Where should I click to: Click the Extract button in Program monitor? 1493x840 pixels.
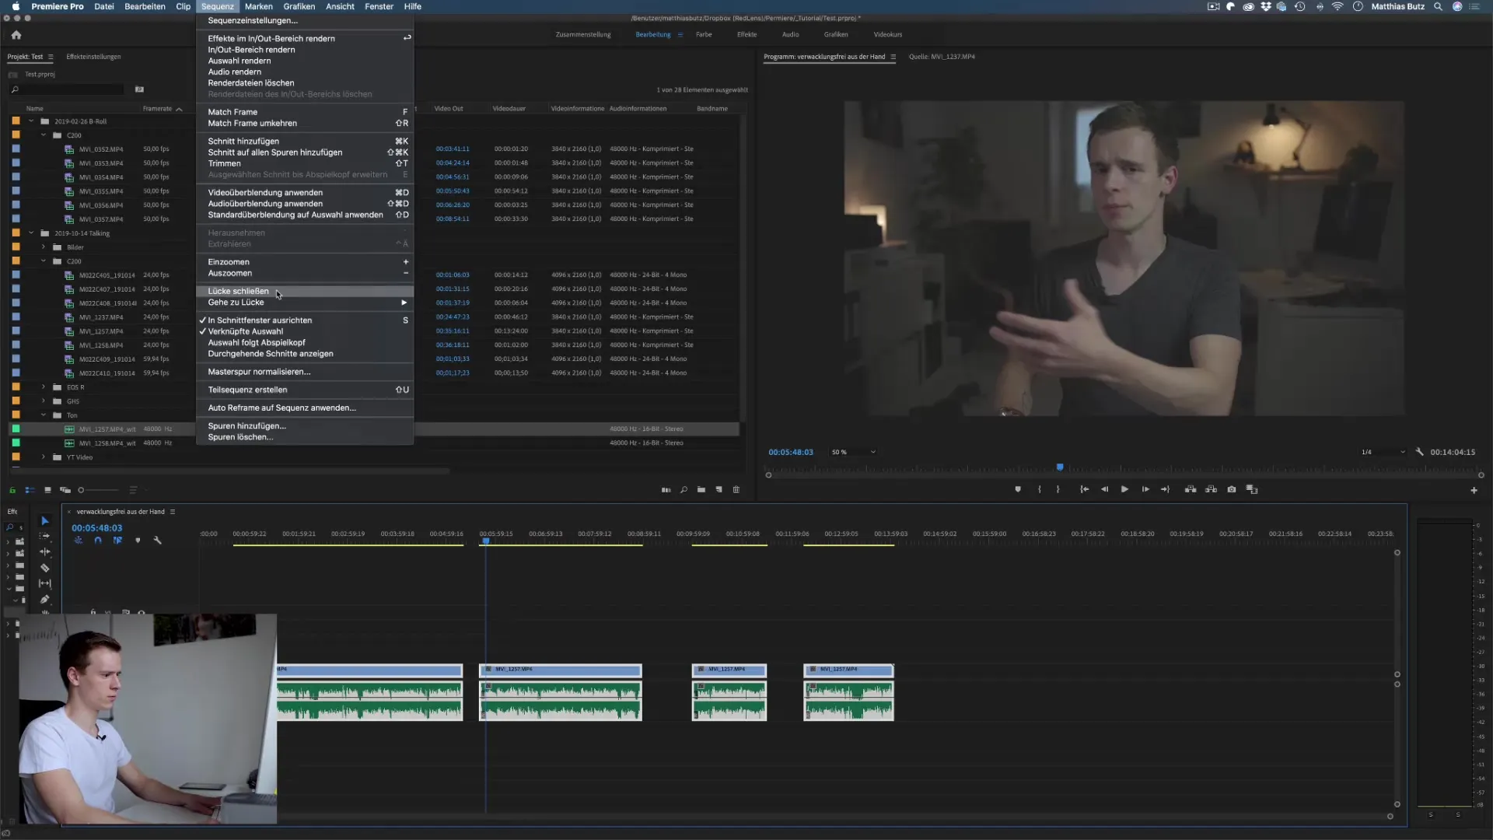pyautogui.click(x=1211, y=489)
